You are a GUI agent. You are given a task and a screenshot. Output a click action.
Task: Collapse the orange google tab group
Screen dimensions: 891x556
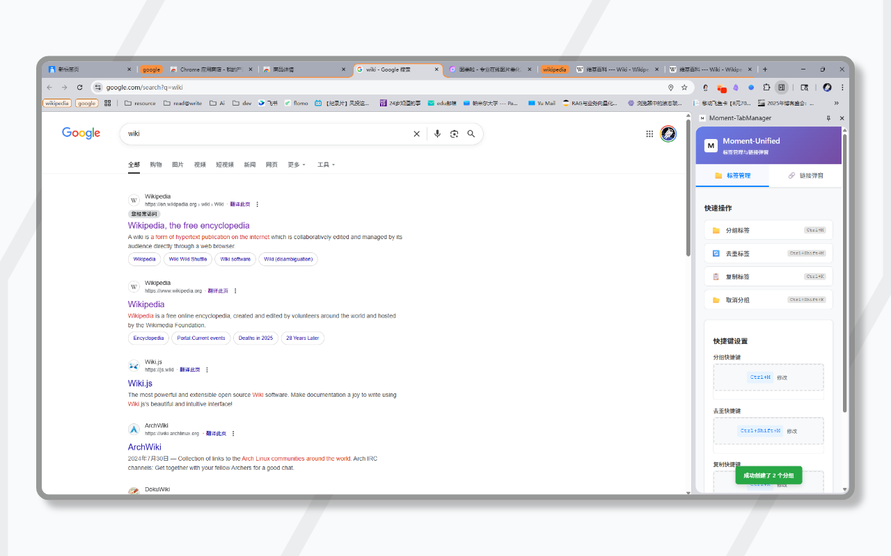(x=151, y=69)
